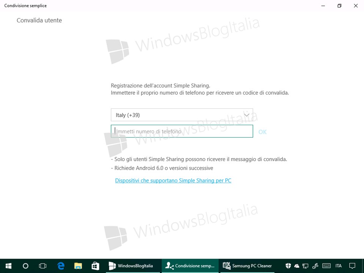Screen dimensions: 364x273
Task: Open the pen workspace tray icon
Action: (315, 266)
